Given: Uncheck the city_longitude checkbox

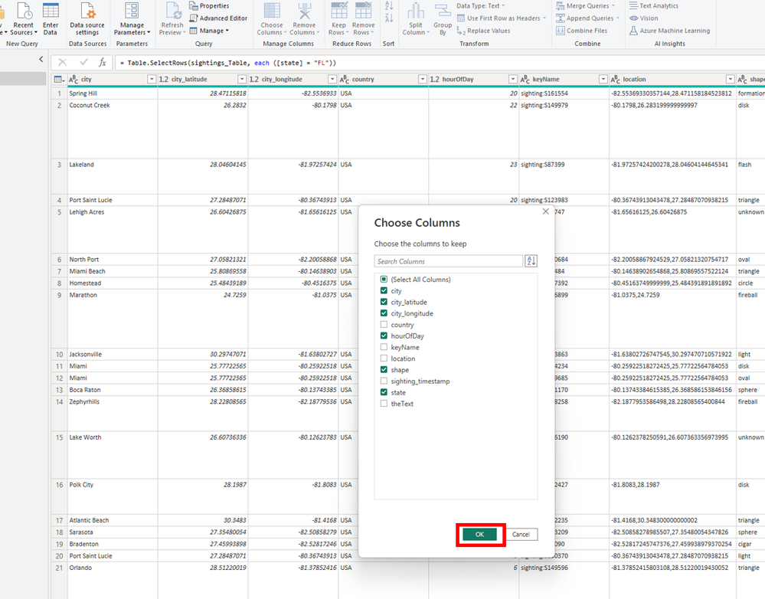Looking at the screenshot, I should 384,313.
